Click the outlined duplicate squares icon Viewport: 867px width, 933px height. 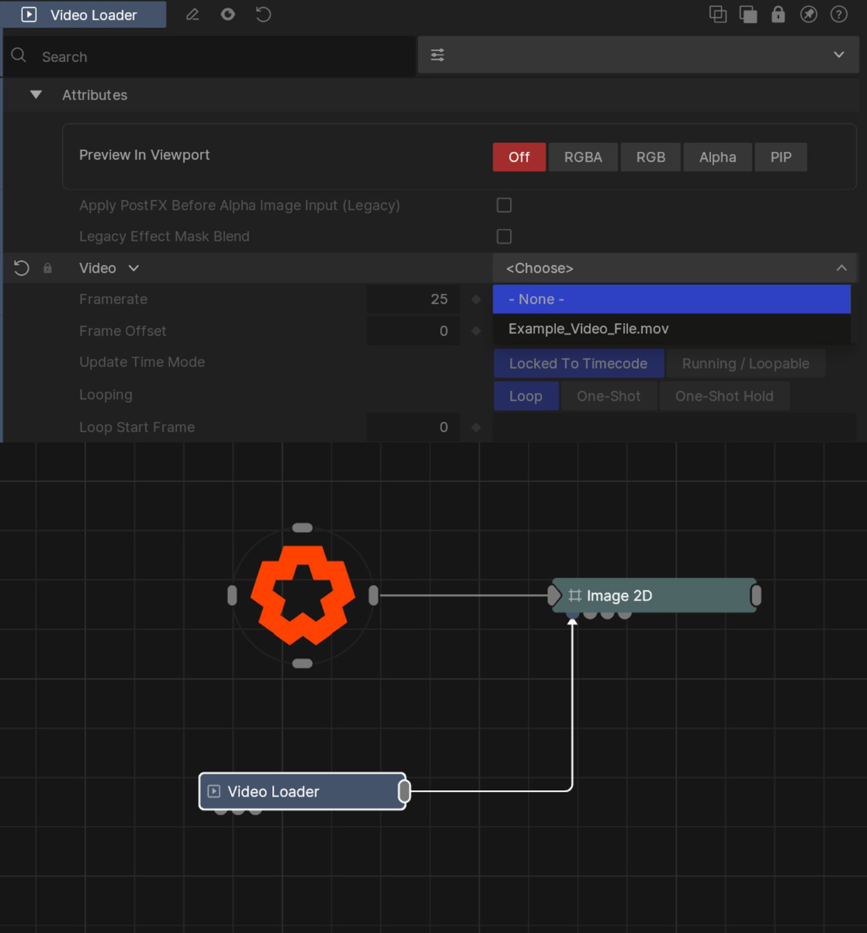coord(717,14)
